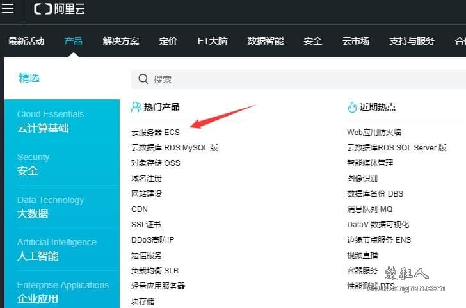Open the 解决方案 menu
The image size is (466, 308).
point(120,41)
